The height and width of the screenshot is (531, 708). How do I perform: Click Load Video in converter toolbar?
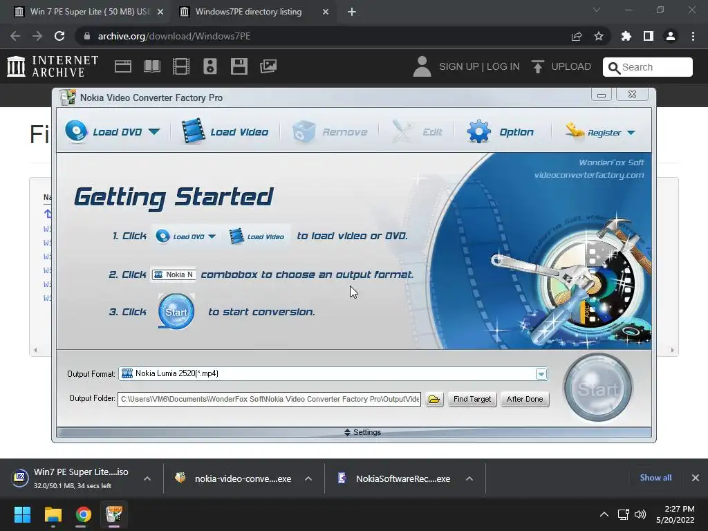click(225, 131)
